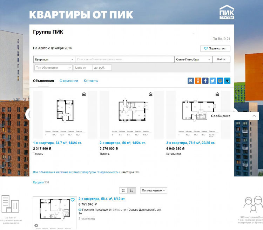Open the Тип объявления dropdown

53,68
